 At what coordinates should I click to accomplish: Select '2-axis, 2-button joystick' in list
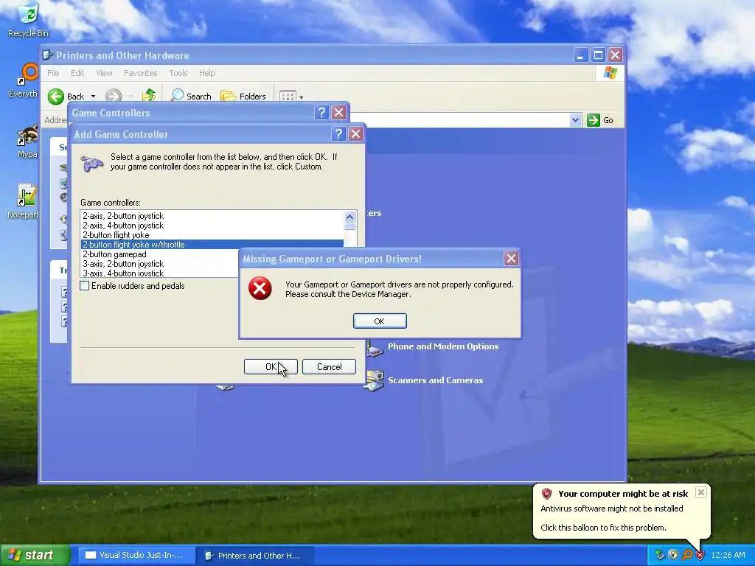[x=212, y=216]
